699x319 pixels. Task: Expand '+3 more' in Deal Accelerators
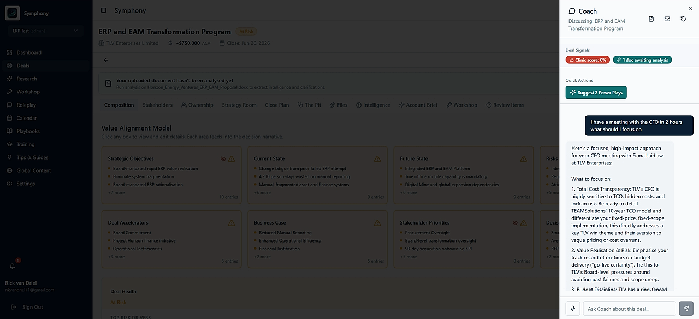116,257
